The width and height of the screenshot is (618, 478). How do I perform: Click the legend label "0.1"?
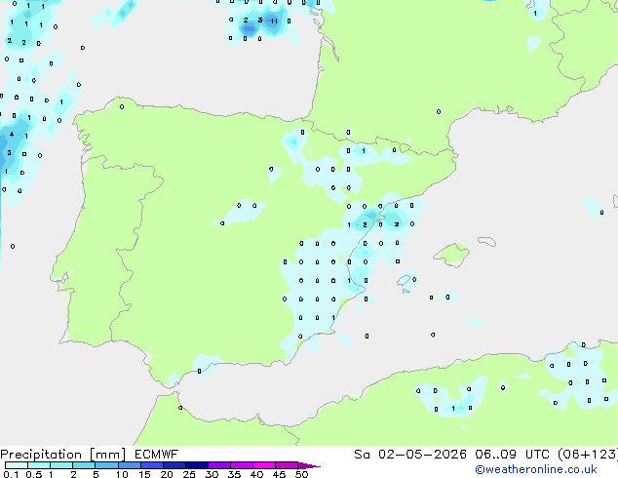click(11, 474)
